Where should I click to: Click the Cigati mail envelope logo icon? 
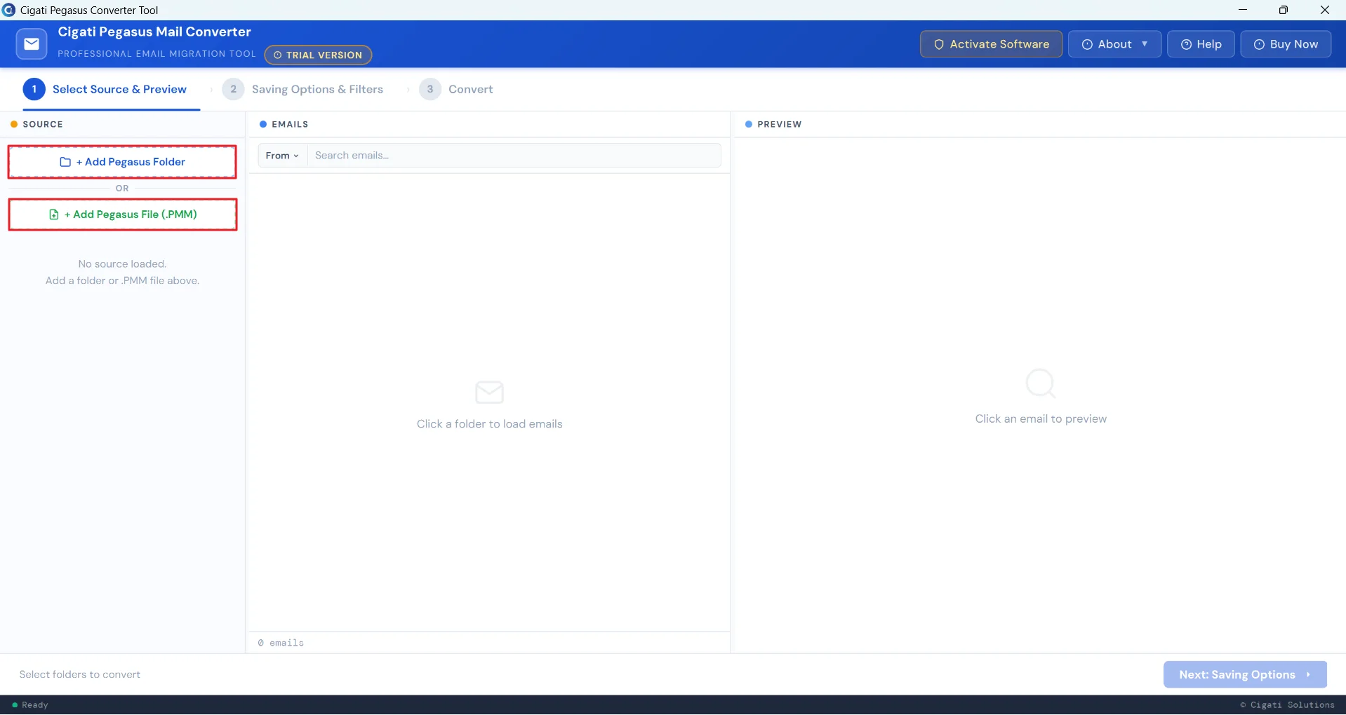(x=32, y=44)
